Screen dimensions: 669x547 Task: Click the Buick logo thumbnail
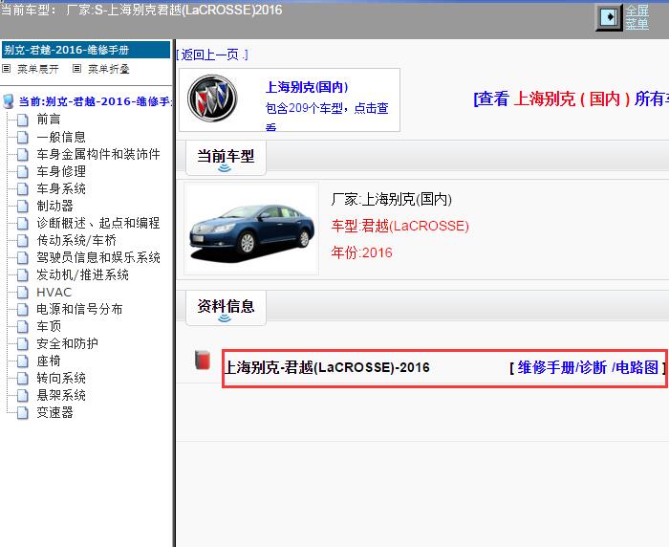coord(212,98)
